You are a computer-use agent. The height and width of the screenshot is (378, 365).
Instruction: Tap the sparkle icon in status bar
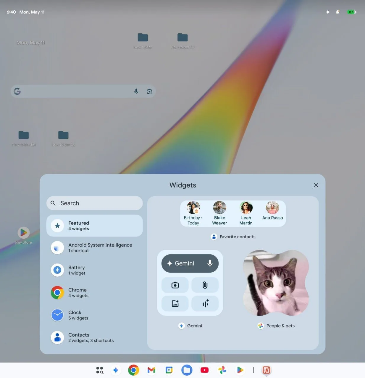[x=327, y=12]
